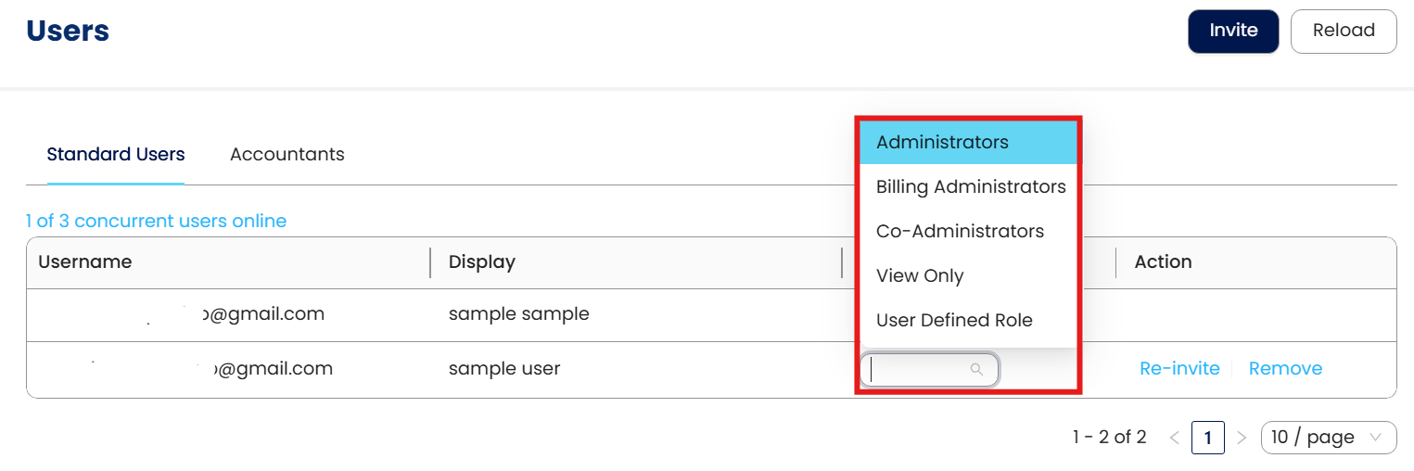Select the View Only role option
The width and height of the screenshot is (1414, 471).
(x=919, y=276)
